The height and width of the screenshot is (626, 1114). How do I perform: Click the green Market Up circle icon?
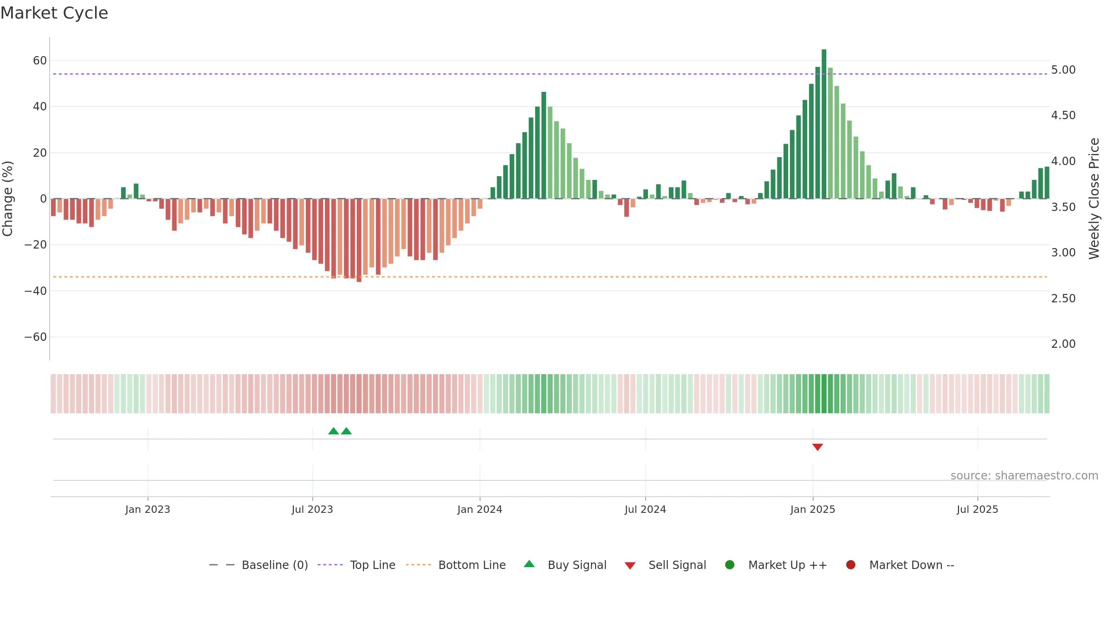coord(730,565)
